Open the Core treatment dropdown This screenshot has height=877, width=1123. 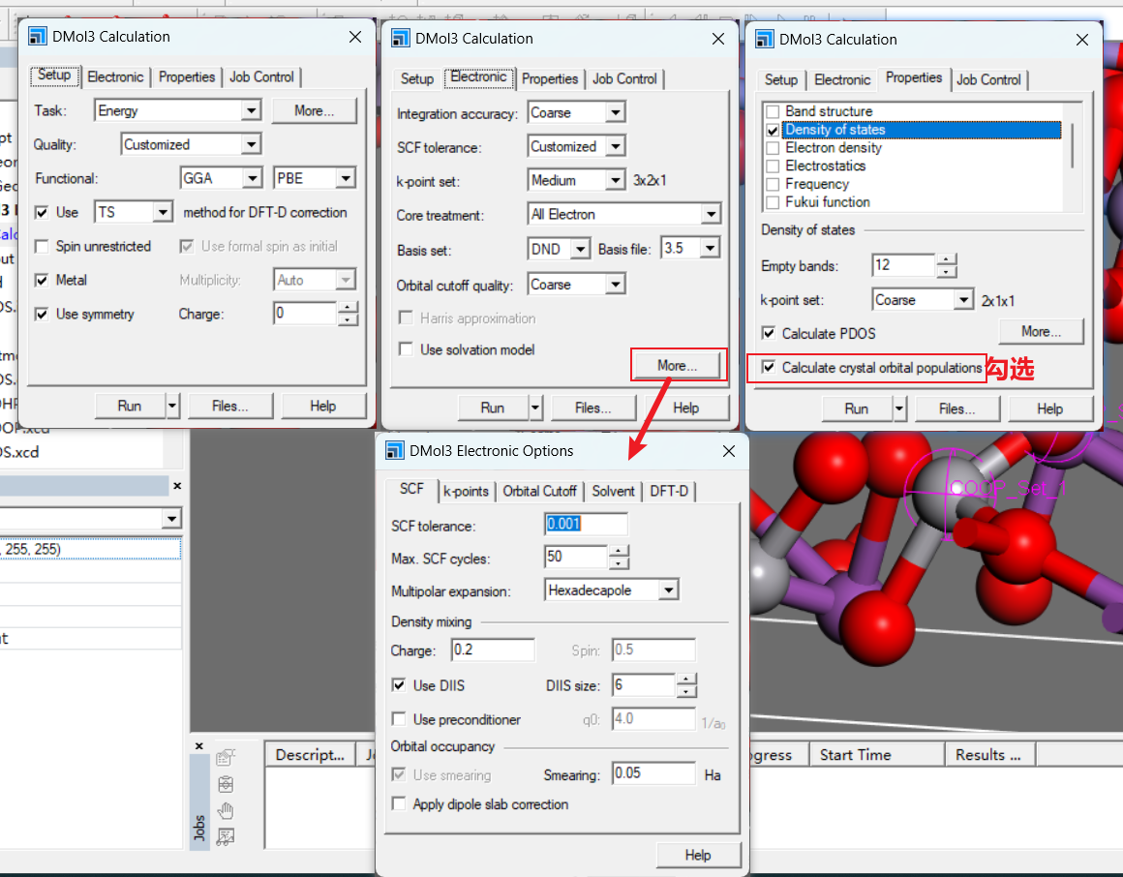711,214
